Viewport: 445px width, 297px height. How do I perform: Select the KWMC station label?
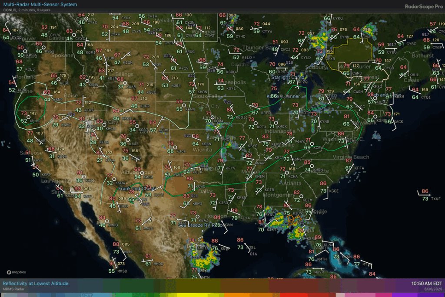point(66,125)
